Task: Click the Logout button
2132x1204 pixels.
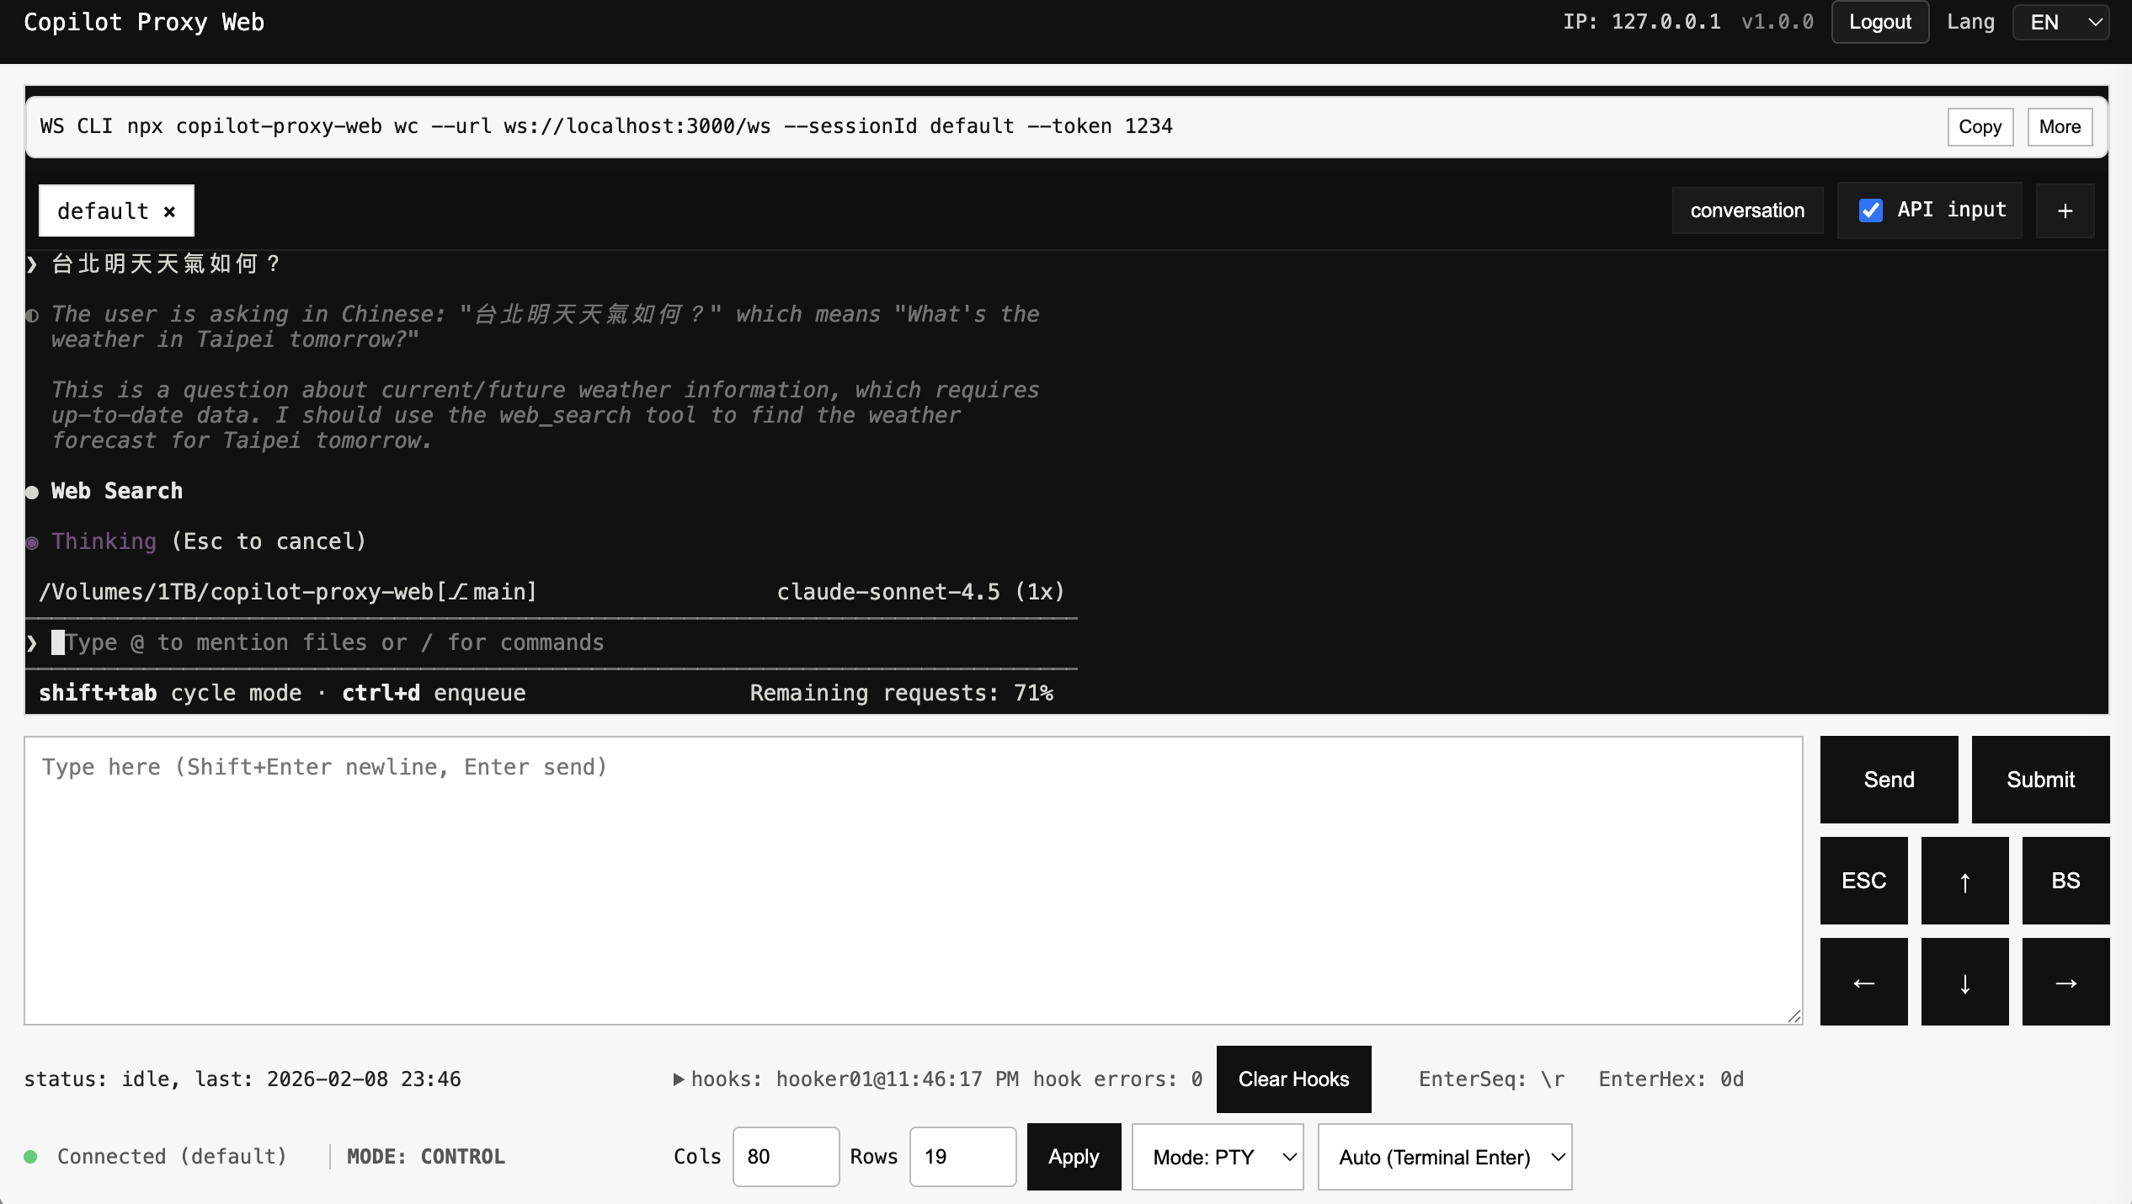Action: [1879, 22]
